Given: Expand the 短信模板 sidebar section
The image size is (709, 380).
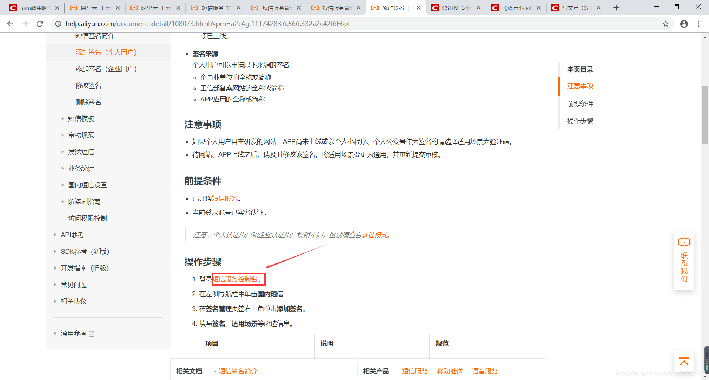Looking at the screenshot, I should coord(81,118).
